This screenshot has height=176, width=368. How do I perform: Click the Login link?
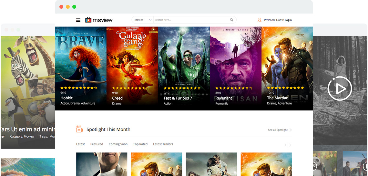click(x=288, y=20)
